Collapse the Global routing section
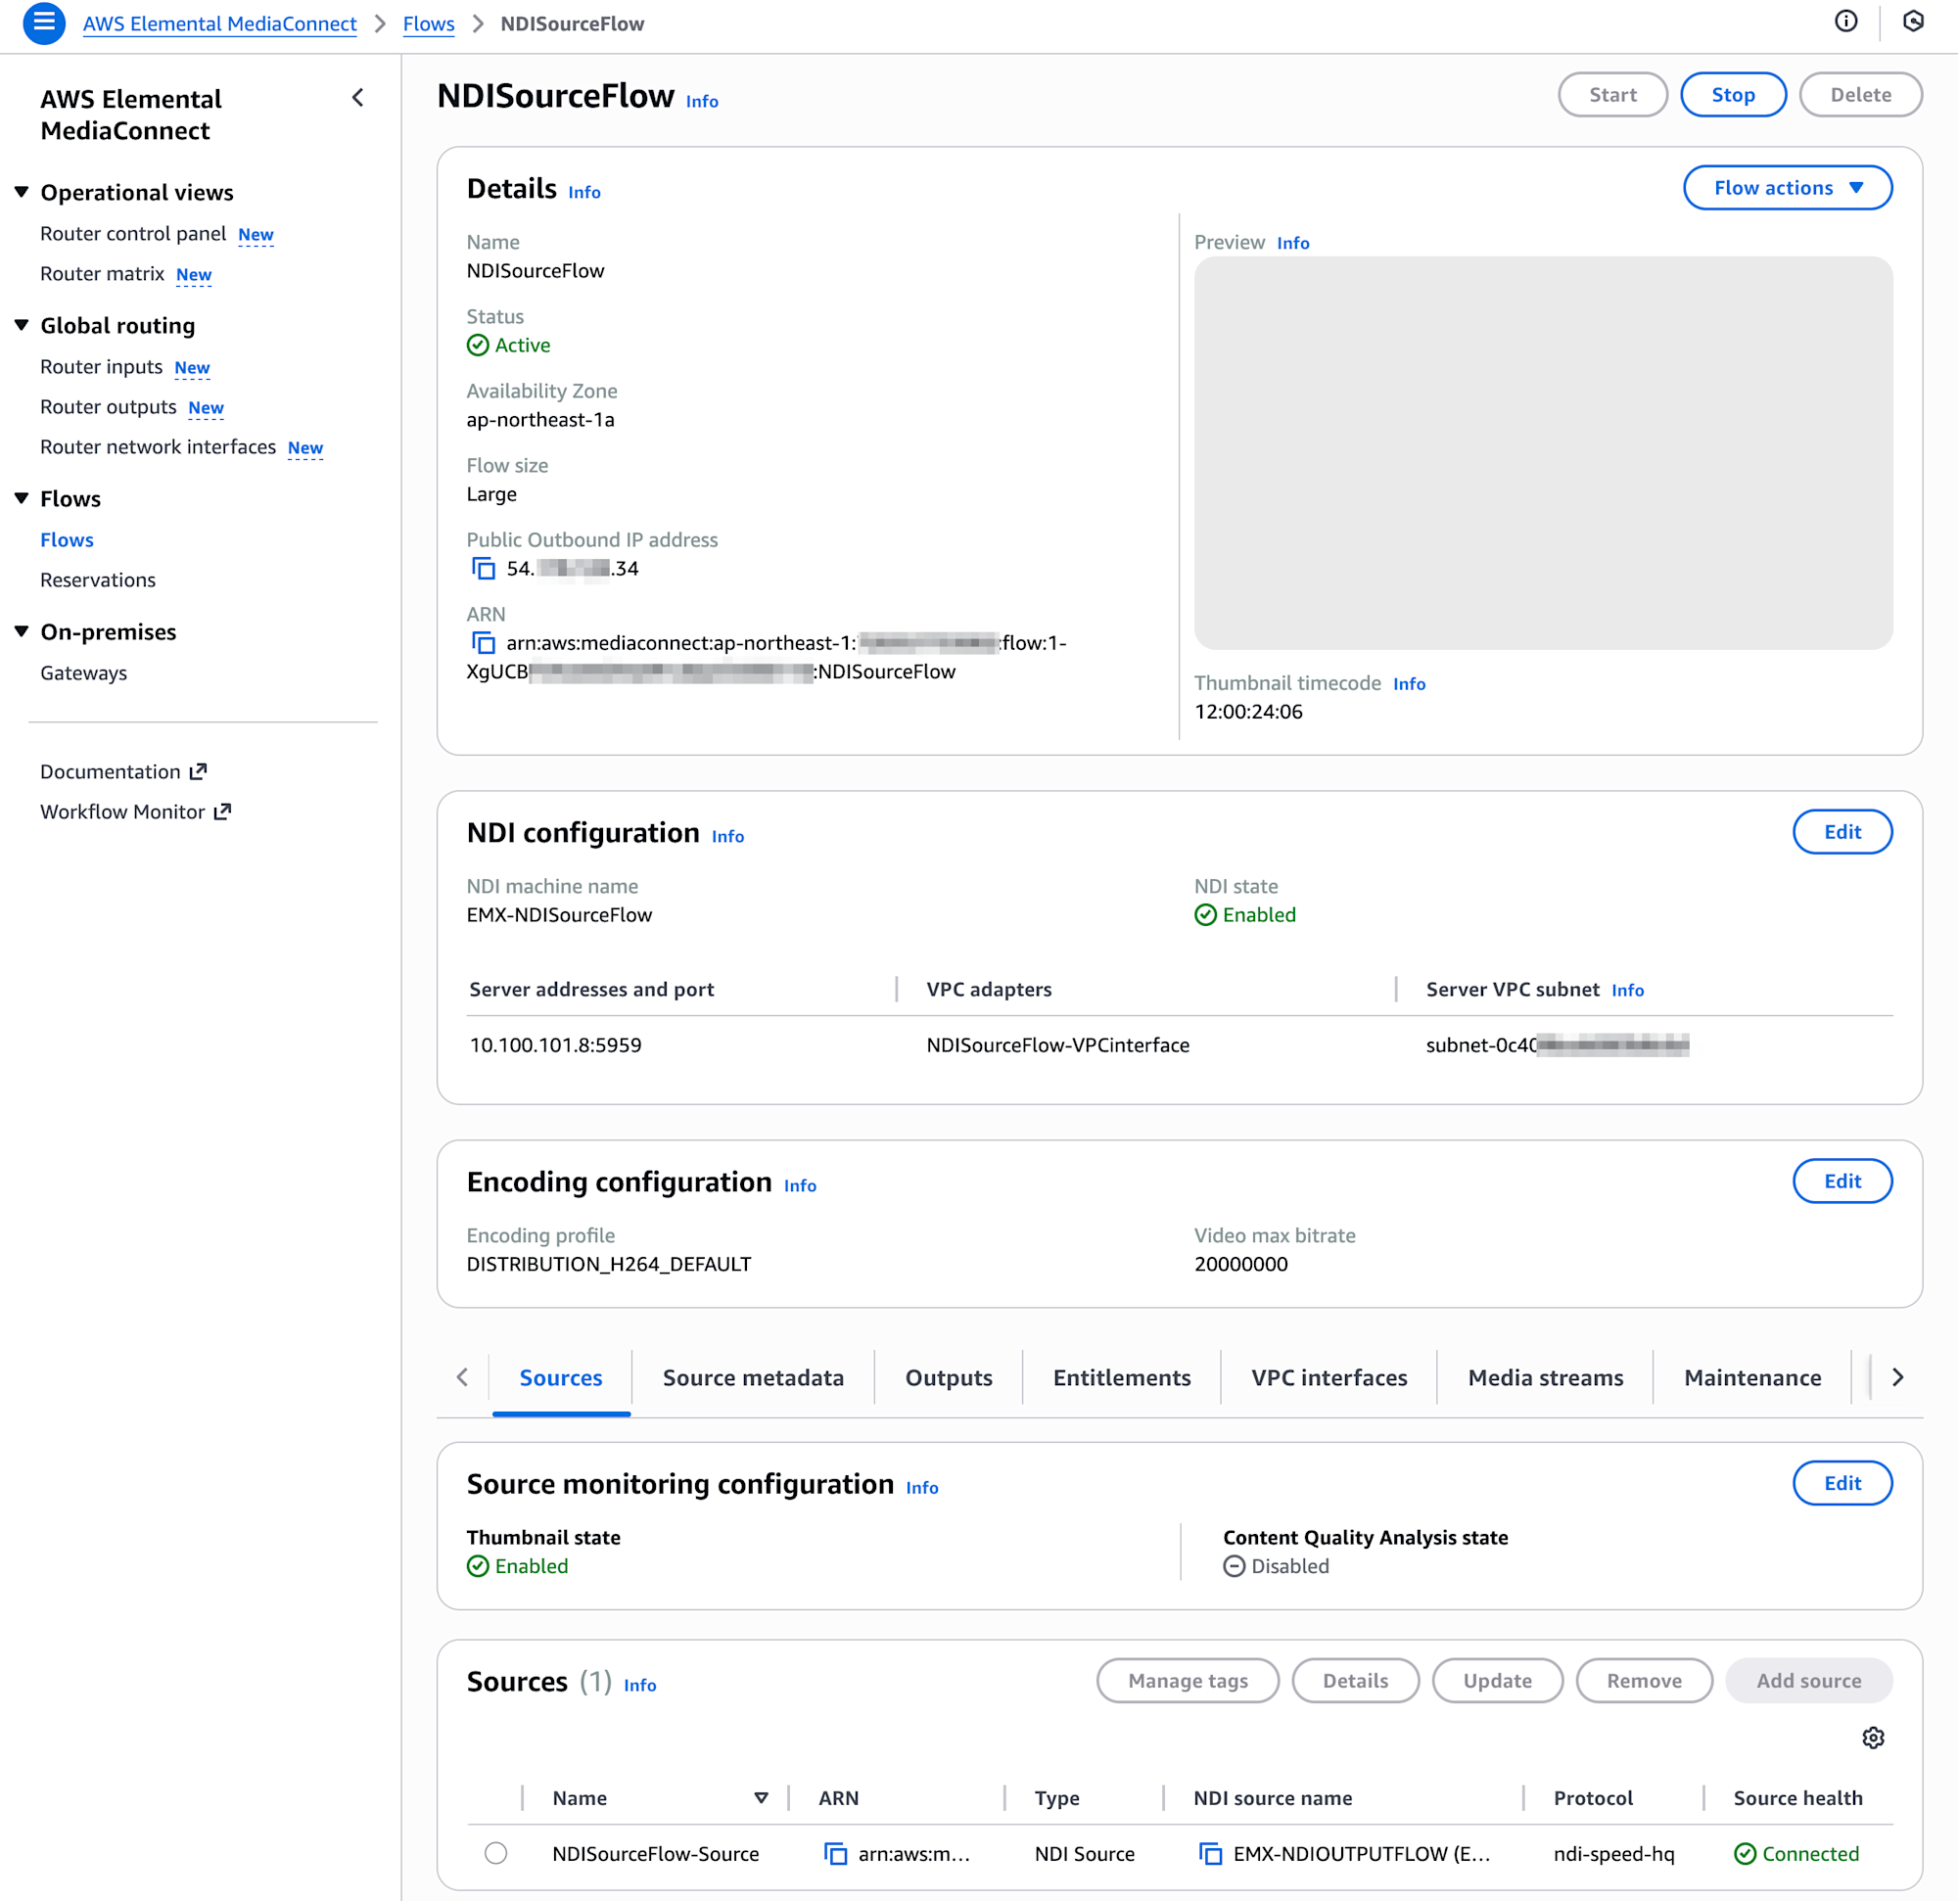The height and width of the screenshot is (1901, 1958). (21, 325)
